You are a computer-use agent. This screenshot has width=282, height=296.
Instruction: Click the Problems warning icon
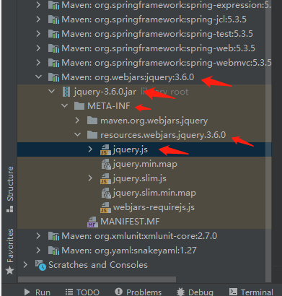point(118,292)
